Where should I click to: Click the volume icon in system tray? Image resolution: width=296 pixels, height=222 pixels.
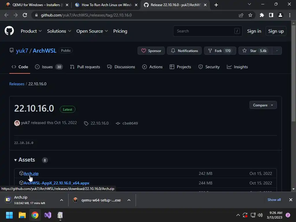(x=260, y=215)
